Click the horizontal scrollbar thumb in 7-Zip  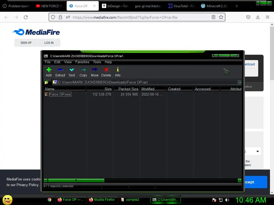76,180
